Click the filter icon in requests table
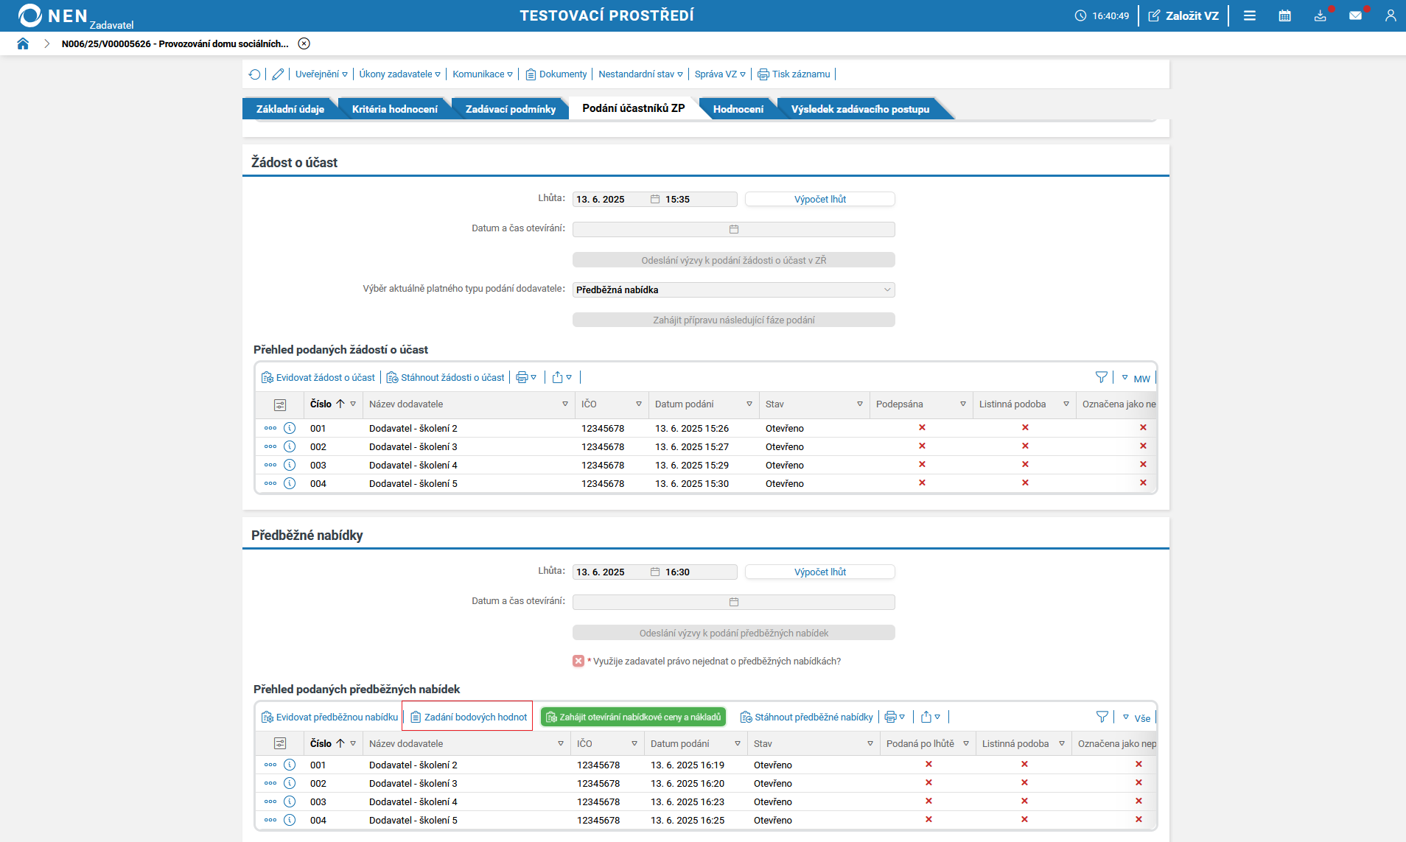1406x842 pixels. 1101,377
